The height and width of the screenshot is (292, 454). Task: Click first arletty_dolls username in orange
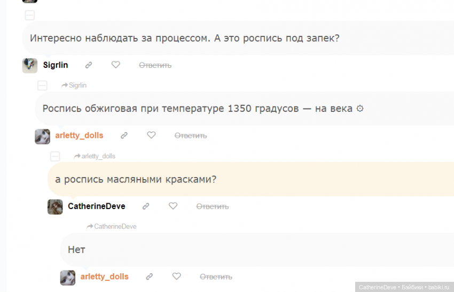pyautogui.click(x=79, y=136)
